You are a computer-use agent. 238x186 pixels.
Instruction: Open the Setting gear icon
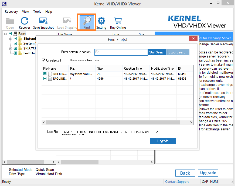click(x=101, y=21)
